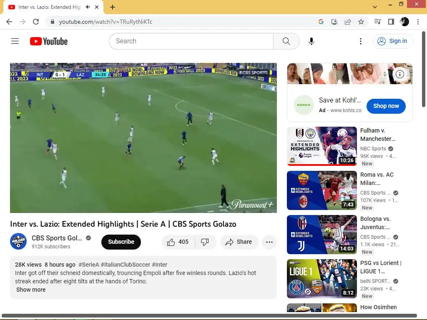The height and width of the screenshot is (320, 427).
Task: Open the #Inter hashtag link
Action: tap(160, 265)
